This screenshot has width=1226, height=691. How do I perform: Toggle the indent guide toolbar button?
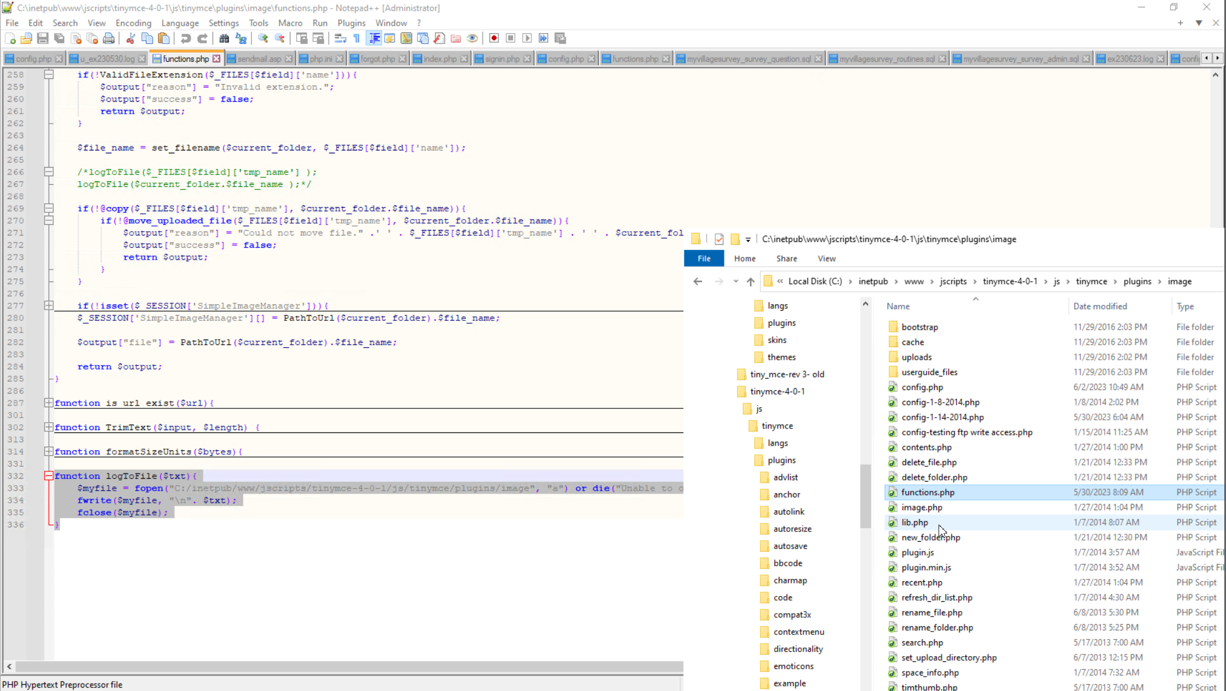click(374, 38)
